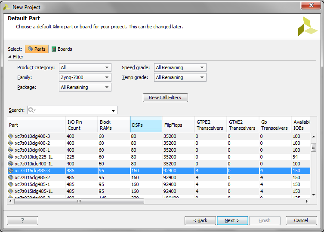Viewport: 324px width, 232px height.
Task: Click chip icon of xc7z015clg485-3 row
Action: click(x=11, y=171)
